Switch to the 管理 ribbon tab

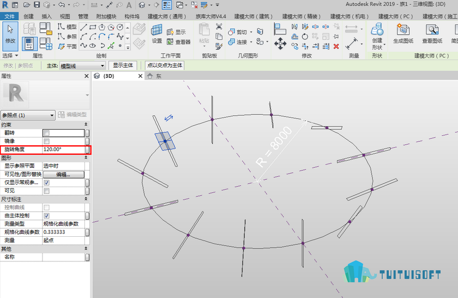coord(83,16)
